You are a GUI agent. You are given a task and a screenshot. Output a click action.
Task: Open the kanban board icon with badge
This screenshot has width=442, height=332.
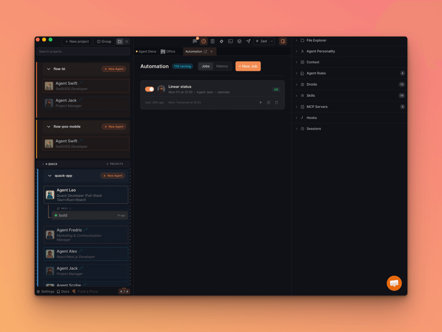point(195,41)
